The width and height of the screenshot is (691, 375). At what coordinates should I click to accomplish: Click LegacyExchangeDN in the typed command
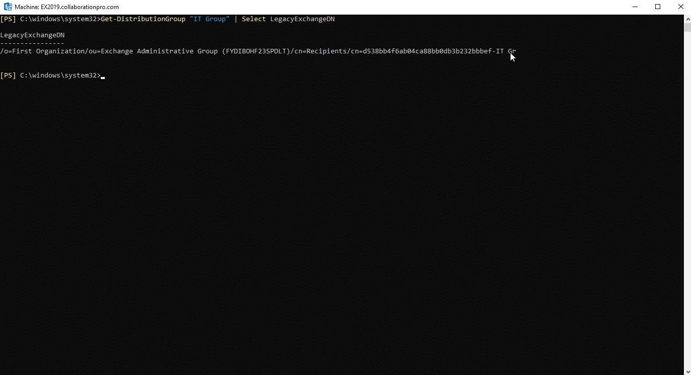(302, 19)
